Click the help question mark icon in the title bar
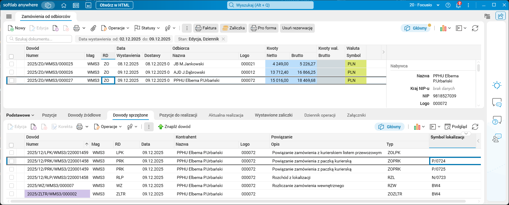Screen dimensions: 509x205 point(448,5)
